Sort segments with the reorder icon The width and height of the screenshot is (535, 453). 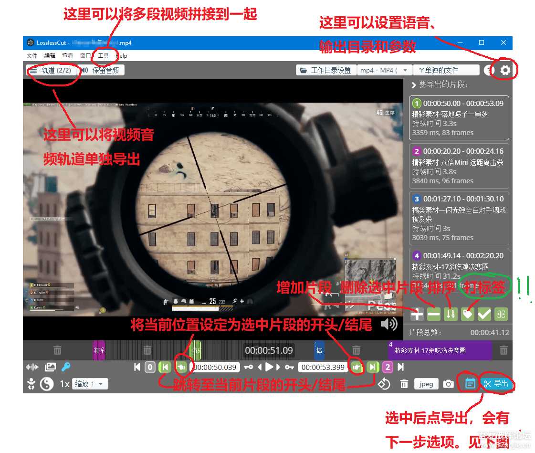click(450, 314)
